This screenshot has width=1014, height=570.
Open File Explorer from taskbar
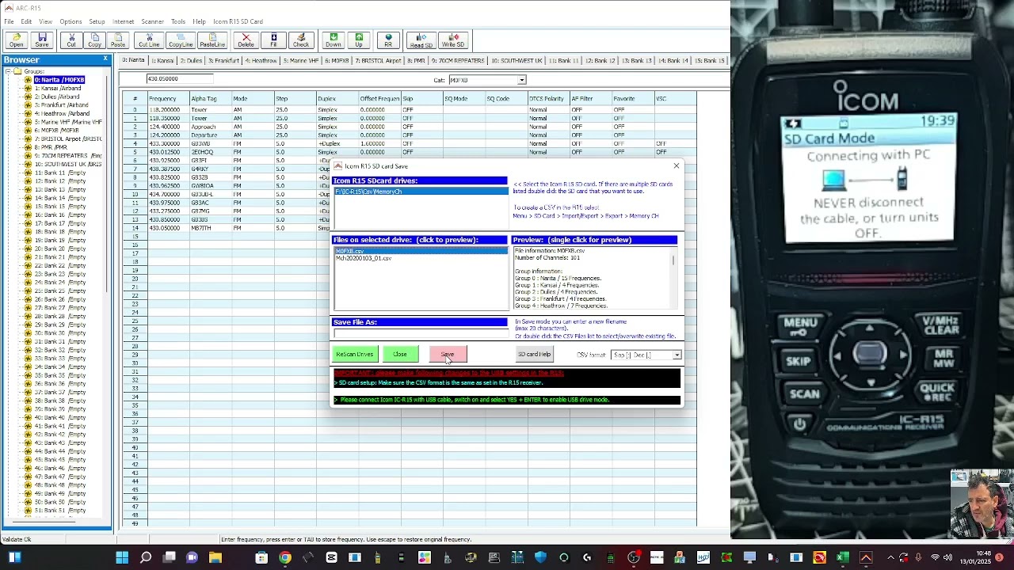pyautogui.click(x=215, y=558)
